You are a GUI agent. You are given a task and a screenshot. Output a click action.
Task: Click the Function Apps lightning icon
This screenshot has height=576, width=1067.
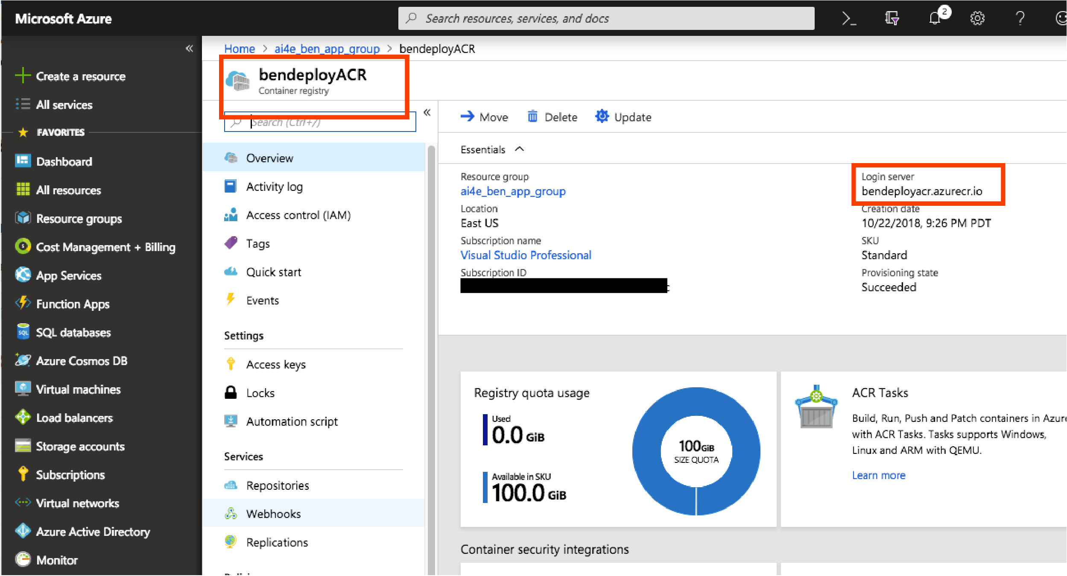23,303
